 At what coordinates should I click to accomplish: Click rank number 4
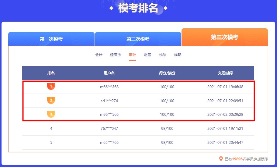click(51, 129)
